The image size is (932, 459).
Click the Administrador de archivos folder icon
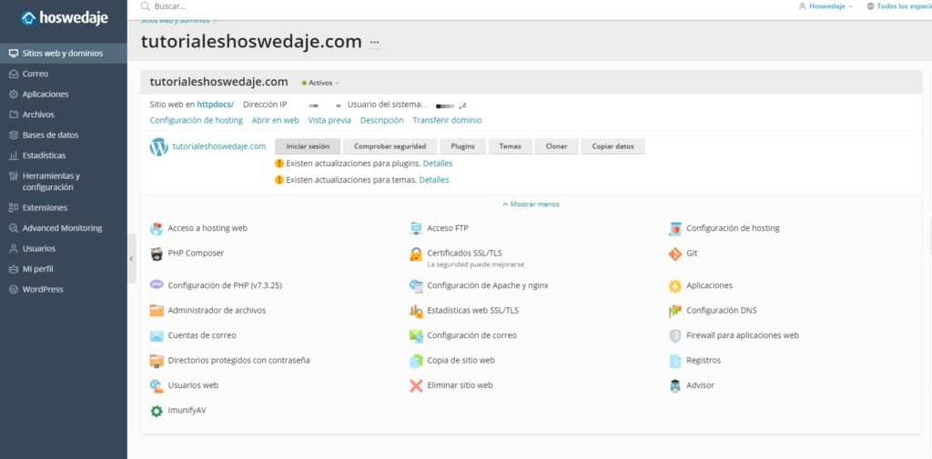coord(157,311)
